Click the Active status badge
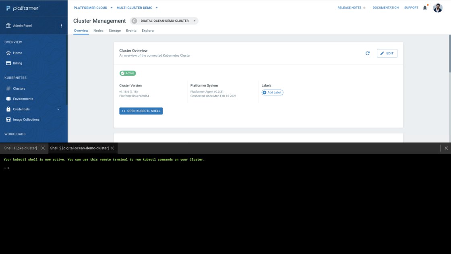This screenshot has width=451, height=254. (x=128, y=73)
